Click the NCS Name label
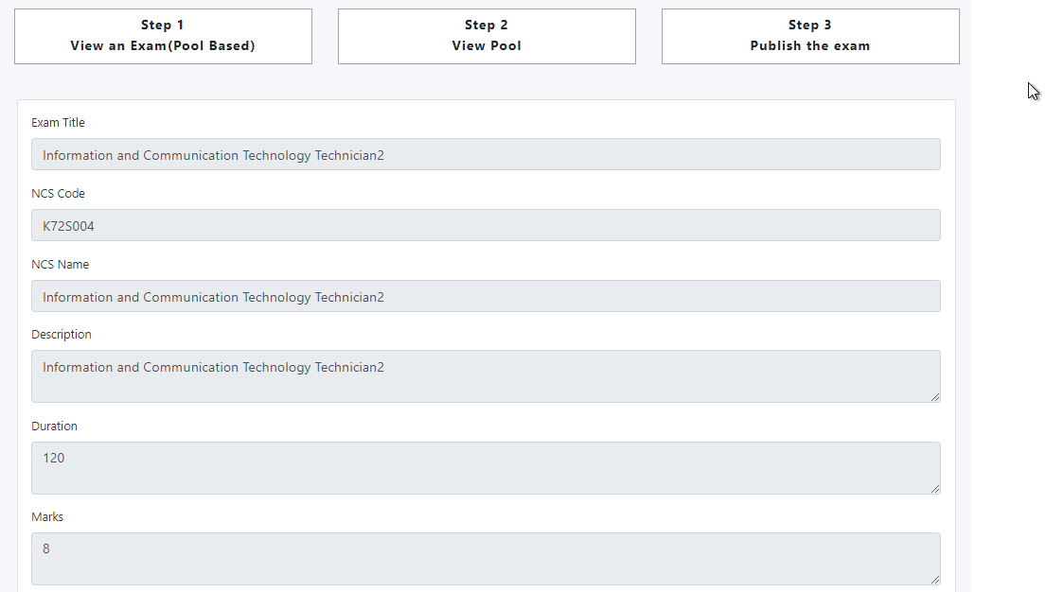 point(59,265)
